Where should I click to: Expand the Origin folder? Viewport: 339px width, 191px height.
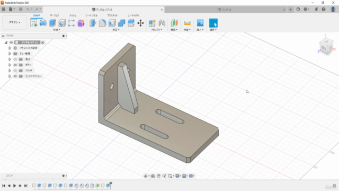pos(10,59)
